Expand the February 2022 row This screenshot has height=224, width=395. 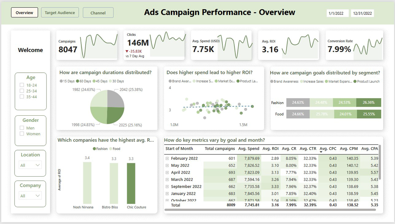tap(167, 158)
